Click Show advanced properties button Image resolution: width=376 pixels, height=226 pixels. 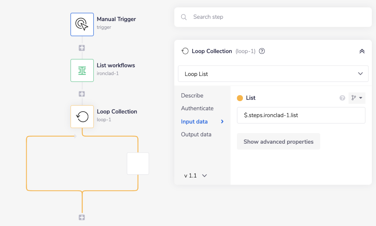pos(278,142)
